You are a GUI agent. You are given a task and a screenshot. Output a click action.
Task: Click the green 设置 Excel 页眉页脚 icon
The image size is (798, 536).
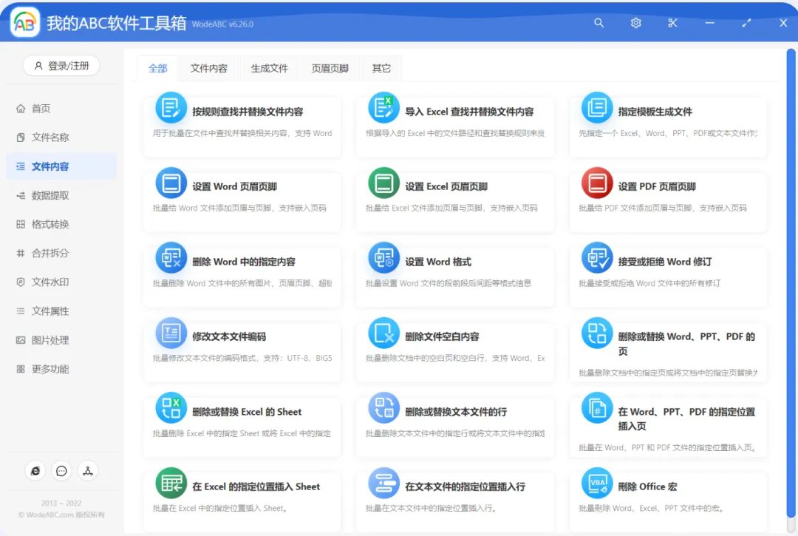click(x=383, y=183)
